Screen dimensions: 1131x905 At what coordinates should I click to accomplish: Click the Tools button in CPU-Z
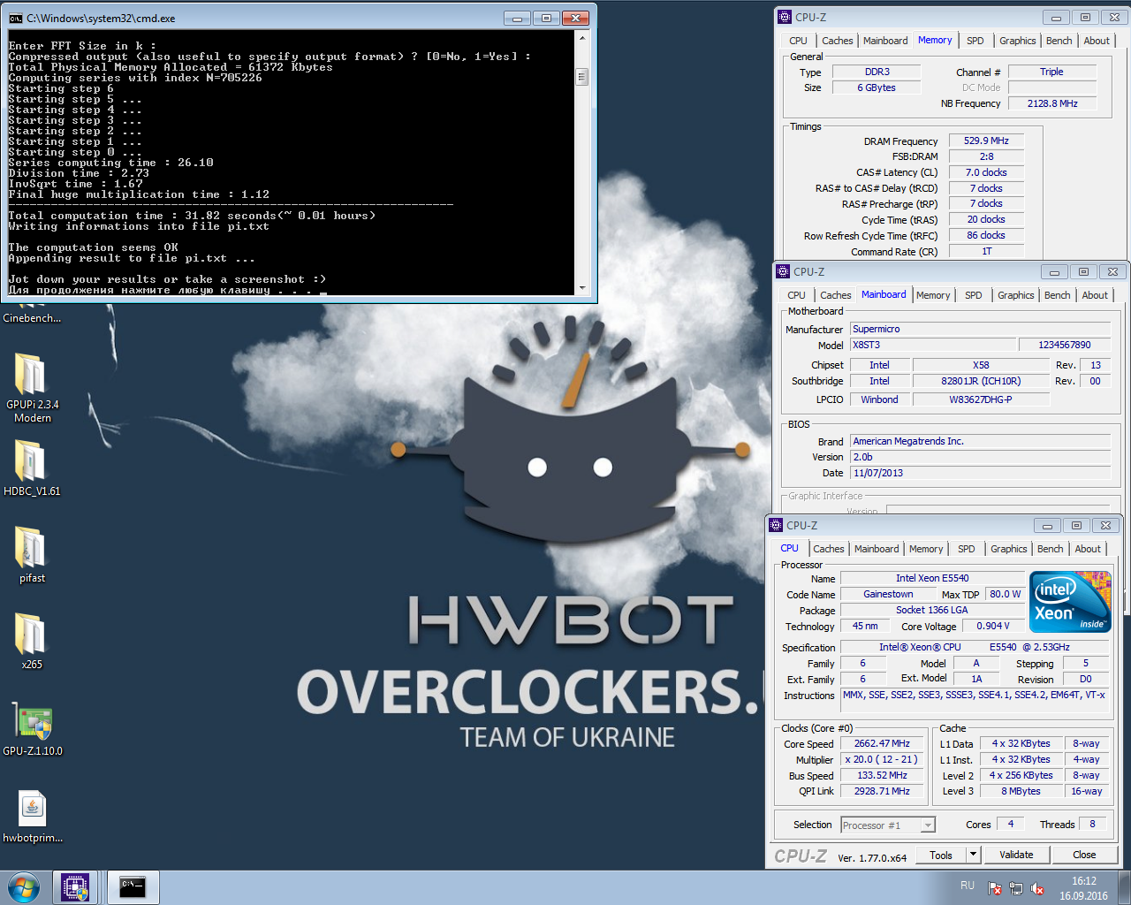point(941,855)
